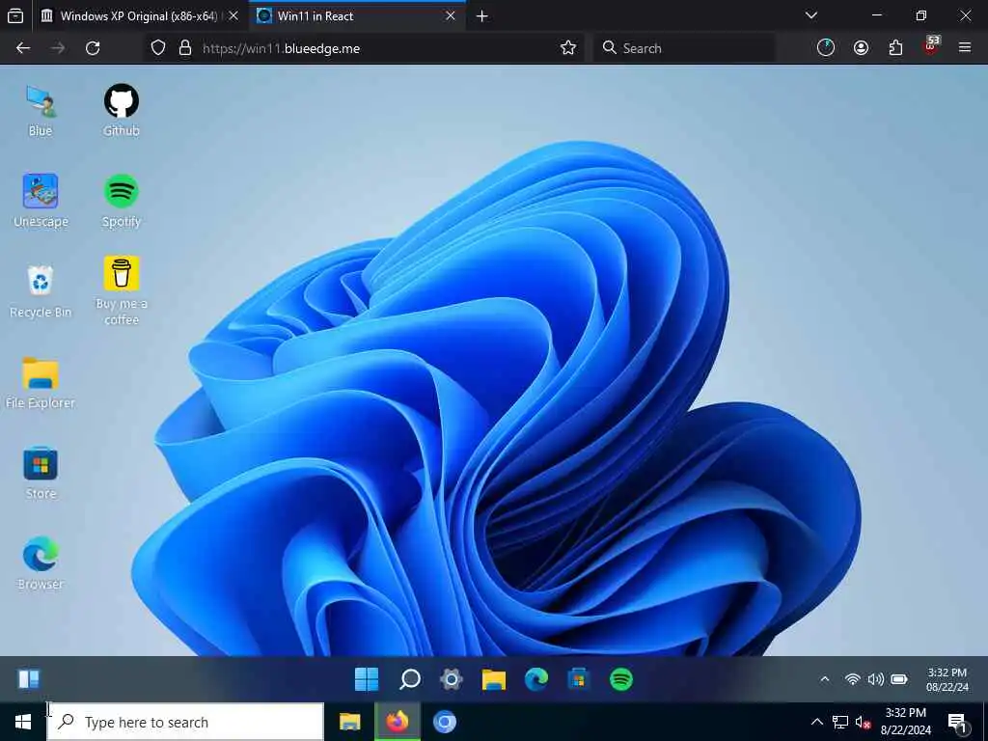The width and height of the screenshot is (988, 741).
Task: Open Microsoft Store in the Win11 taskbar
Action: pos(579,679)
